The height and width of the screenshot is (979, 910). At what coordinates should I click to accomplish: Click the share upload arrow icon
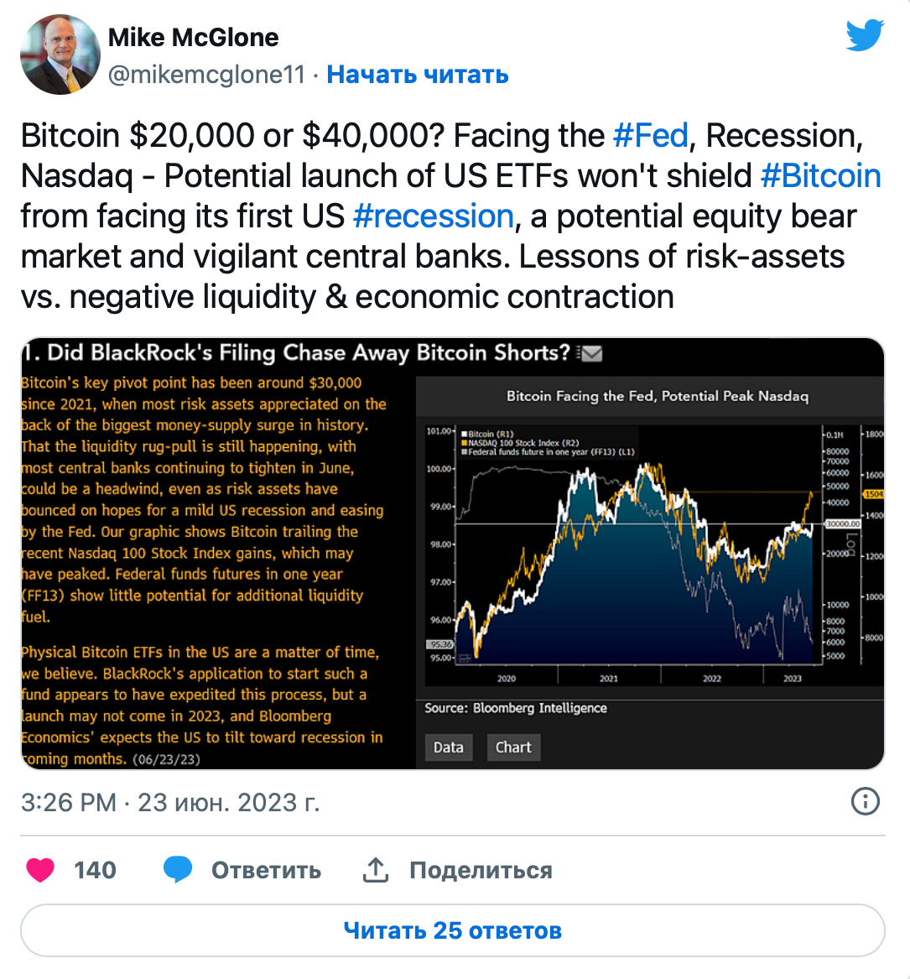pos(376,870)
